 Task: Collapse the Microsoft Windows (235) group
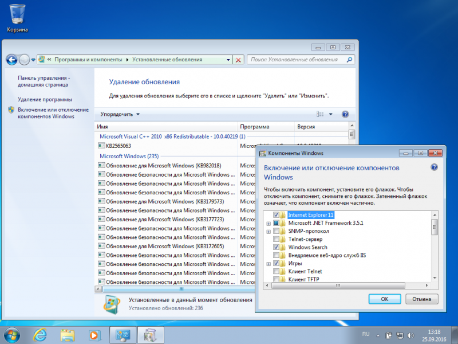pos(129,156)
